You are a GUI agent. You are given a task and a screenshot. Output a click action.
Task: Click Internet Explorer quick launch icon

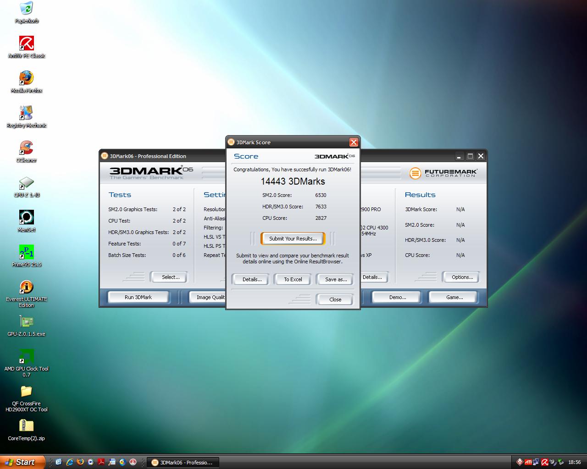pyautogui.click(x=70, y=462)
